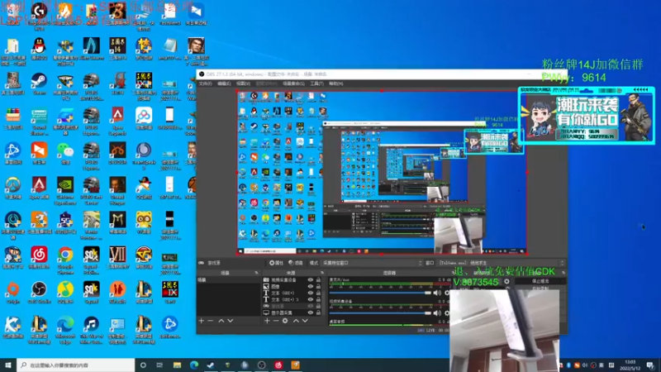The width and height of the screenshot is (661, 372).
Task: Open the taskbar clock and date
Action: pos(630,365)
